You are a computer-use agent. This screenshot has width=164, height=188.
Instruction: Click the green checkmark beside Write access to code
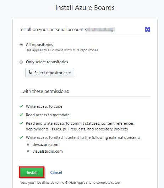click(21, 106)
